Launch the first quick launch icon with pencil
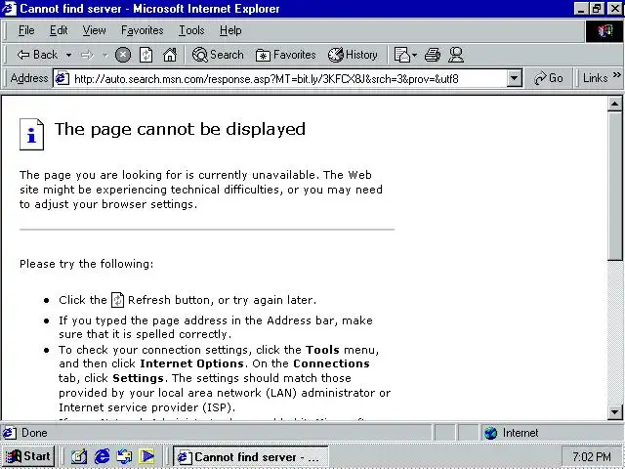 tap(78, 456)
